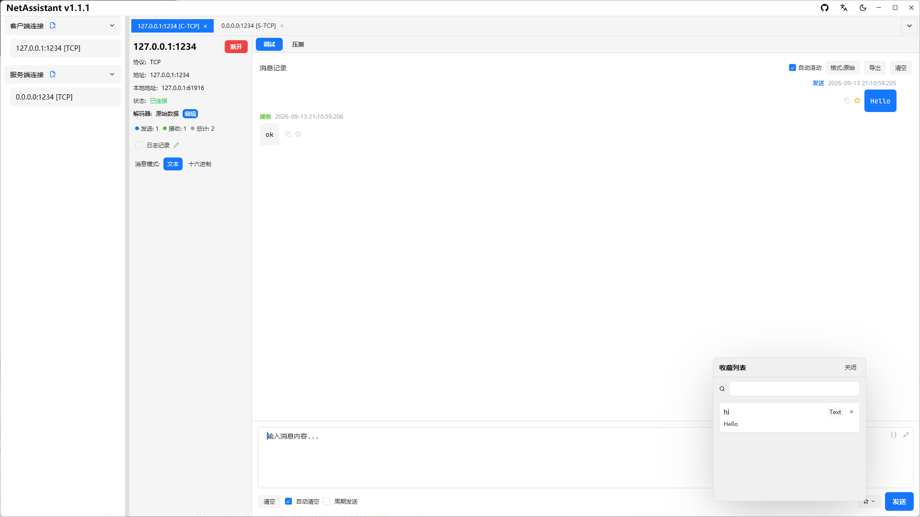Select 0.0.0.0:1234 [TCP] server connection
The width and height of the screenshot is (920, 517).
65,97
